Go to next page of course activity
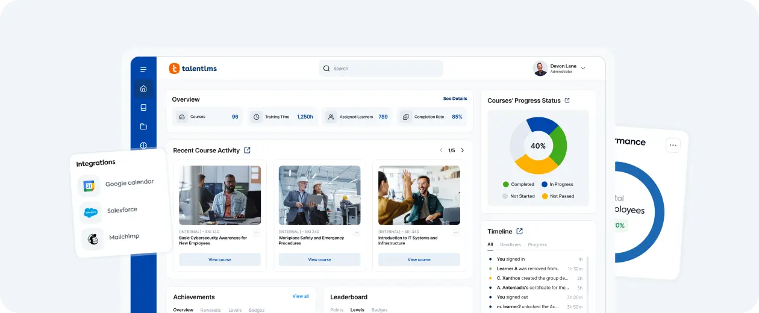This screenshot has height=313, width=759. (462, 150)
